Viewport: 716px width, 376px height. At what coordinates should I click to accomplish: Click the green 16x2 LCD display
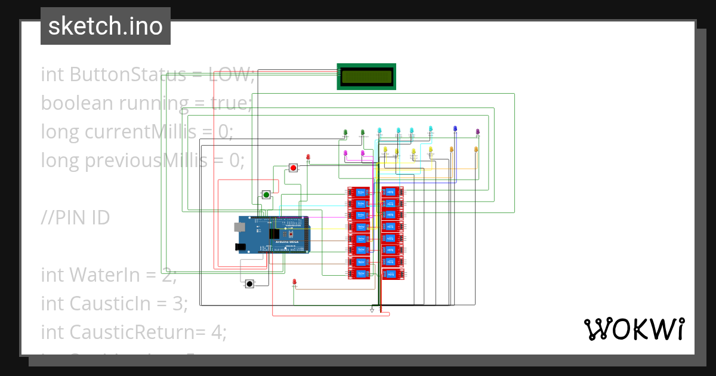click(x=366, y=76)
